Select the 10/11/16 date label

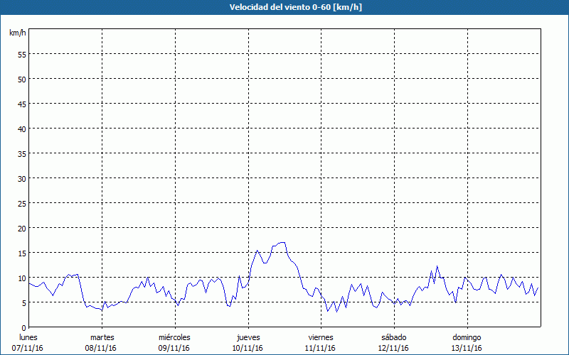point(248,348)
